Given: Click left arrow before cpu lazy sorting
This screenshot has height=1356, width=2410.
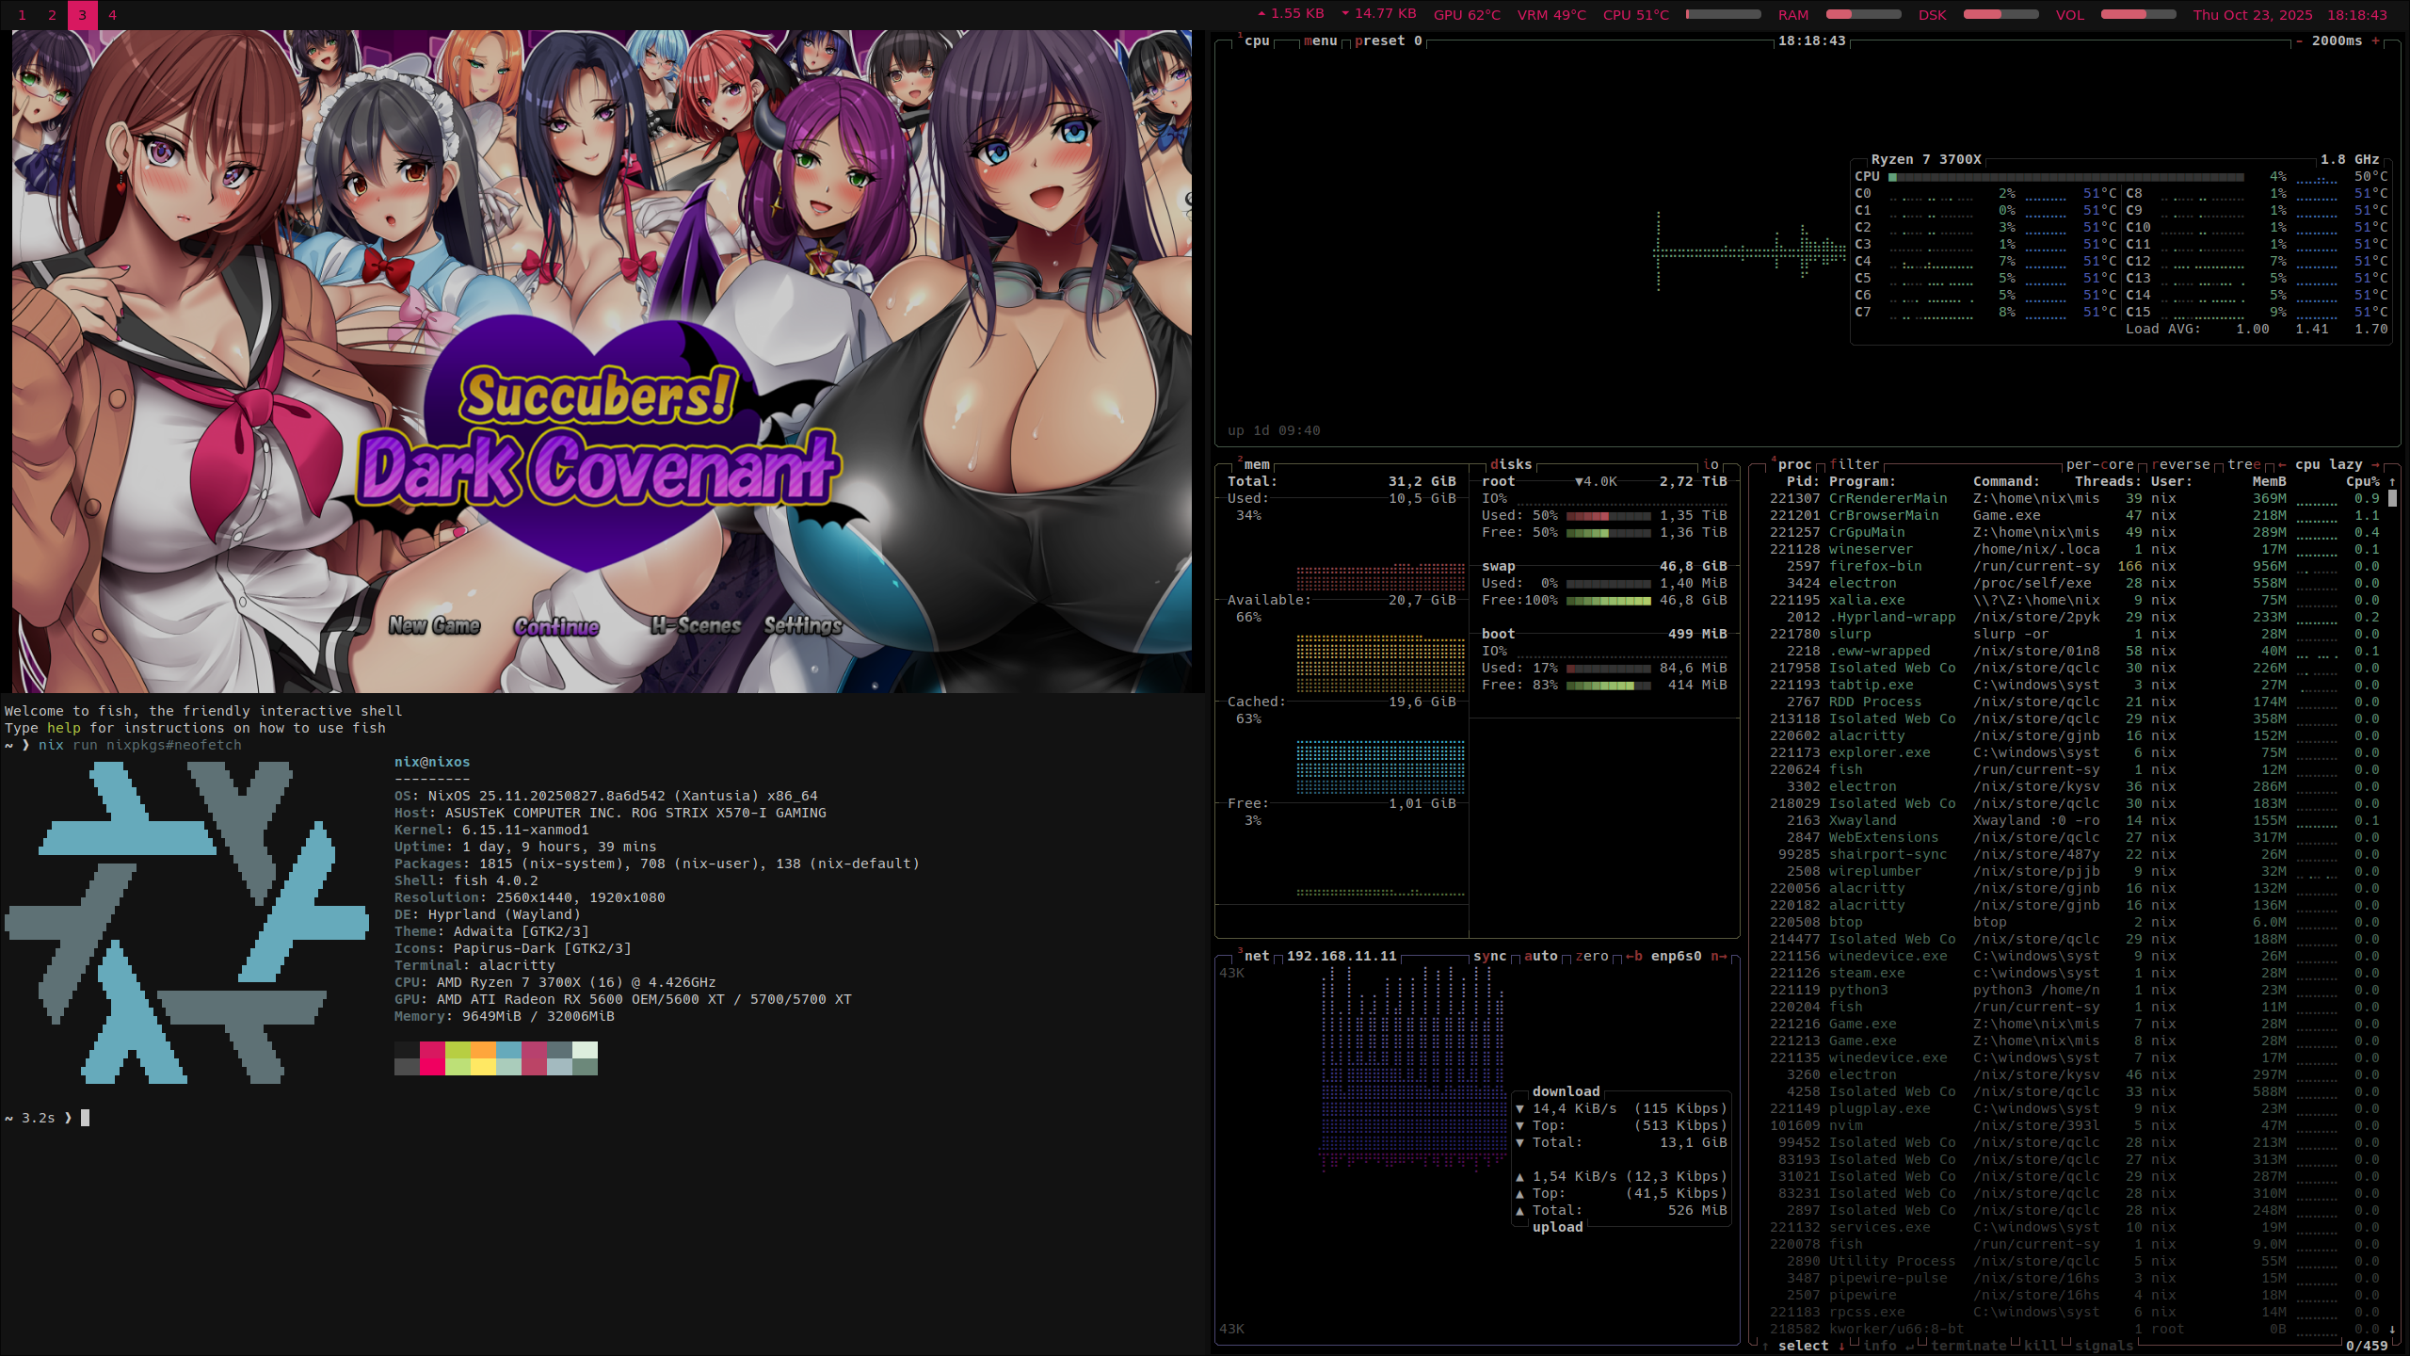Looking at the screenshot, I should [2282, 464].
